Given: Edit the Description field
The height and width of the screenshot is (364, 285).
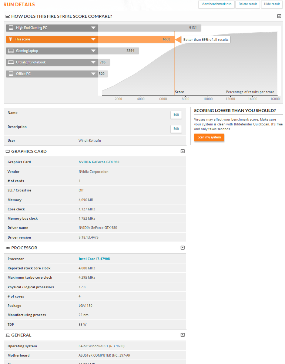Looking at the screenshot, I should (176, 129).
